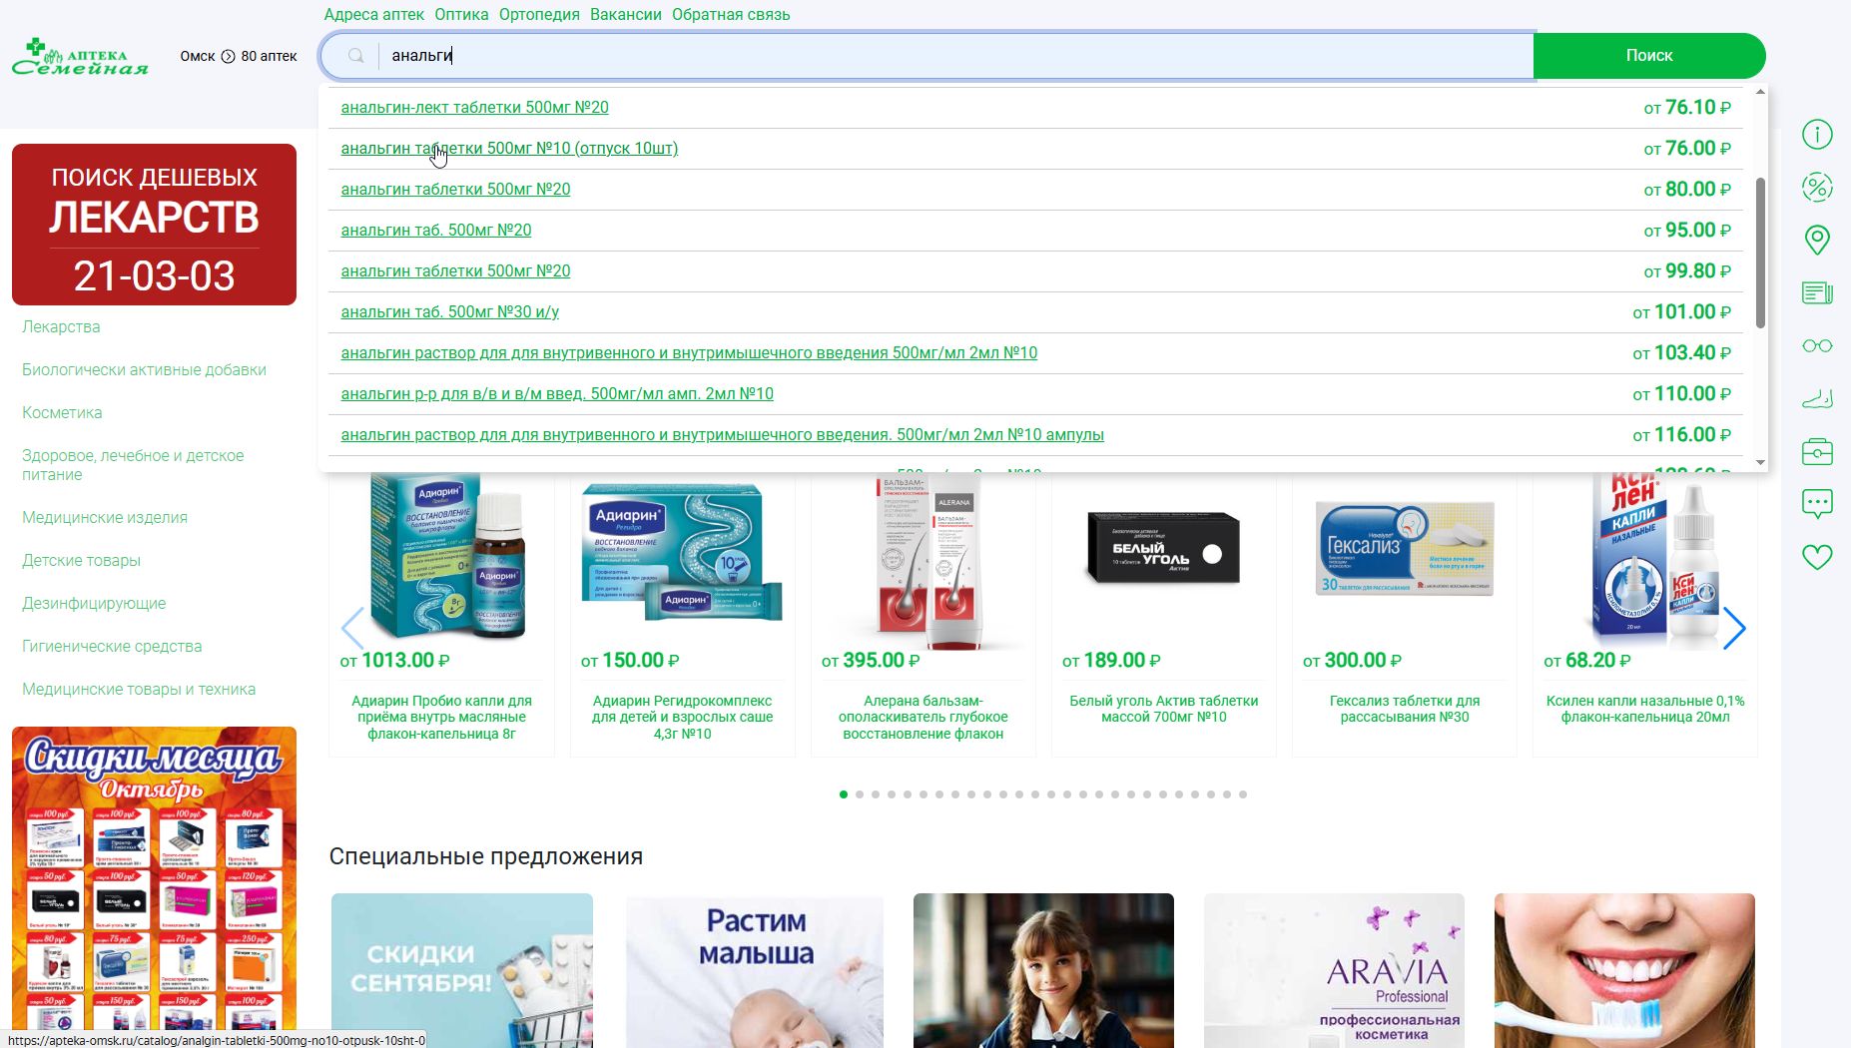
Task: Select suggestion анальгин таб. 500мг №20
Action: click(435, 230)
